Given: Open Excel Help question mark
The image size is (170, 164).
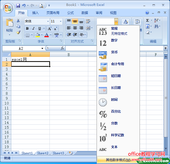Looking at the screenshot, I should [x=147, y=13].
